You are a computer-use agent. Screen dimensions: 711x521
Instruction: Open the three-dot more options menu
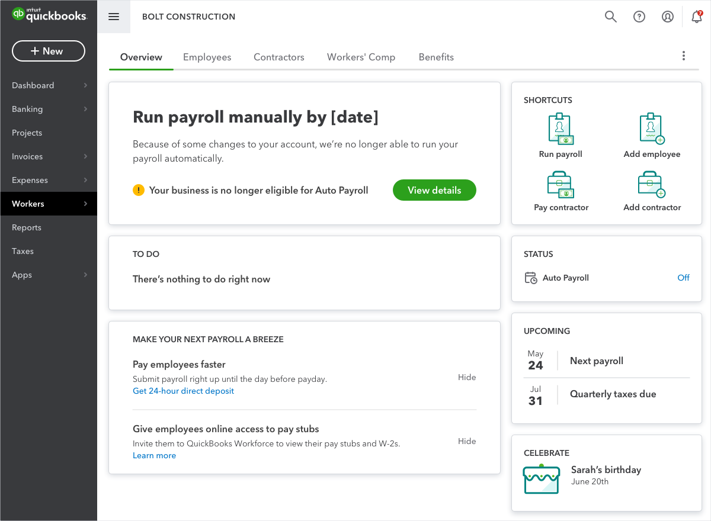click(x=684, y=56)
